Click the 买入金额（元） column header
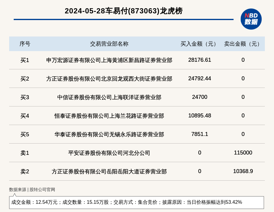The height and width of the screenshot is (212, 274). pos(199,44)
